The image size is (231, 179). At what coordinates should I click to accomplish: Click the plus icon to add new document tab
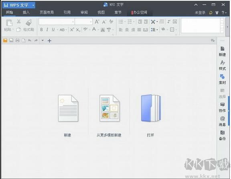tap(49, 40)
